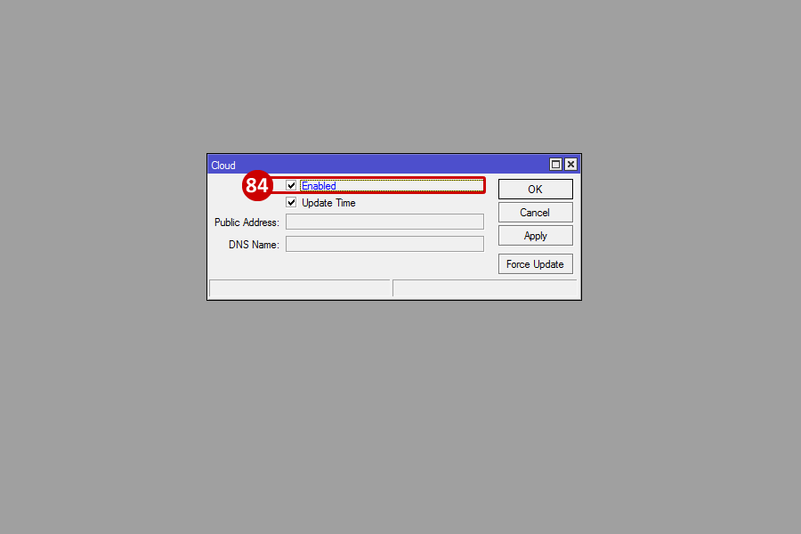This screenshot has width=801, height=534.
Task: Close the Cloud window with the X icon
Action: 570,165
